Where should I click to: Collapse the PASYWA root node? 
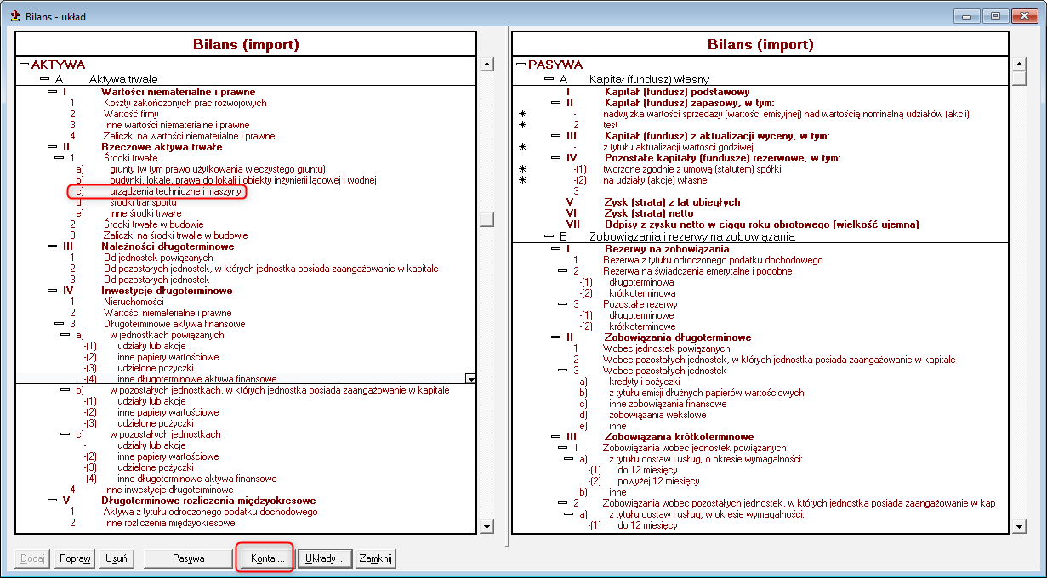(521, 65)
